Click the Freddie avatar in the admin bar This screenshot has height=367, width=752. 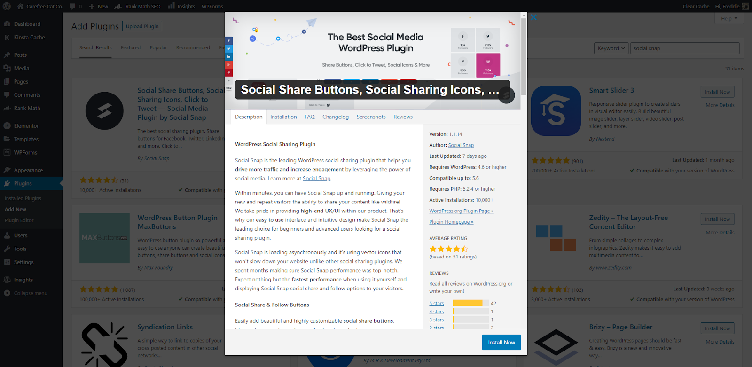pyautogui.click(x=745, y=7)
